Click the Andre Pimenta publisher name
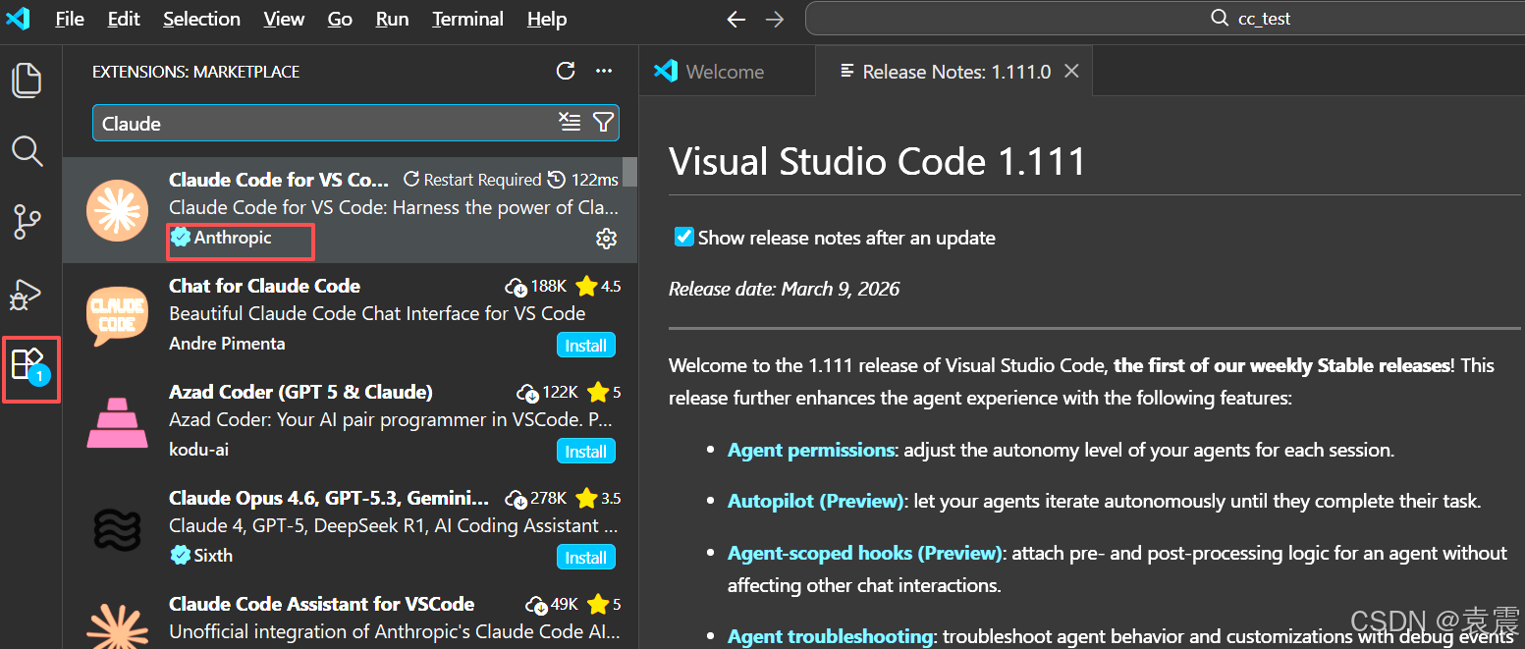Viewport: 1525px width, 649px height. click(227, 344)
